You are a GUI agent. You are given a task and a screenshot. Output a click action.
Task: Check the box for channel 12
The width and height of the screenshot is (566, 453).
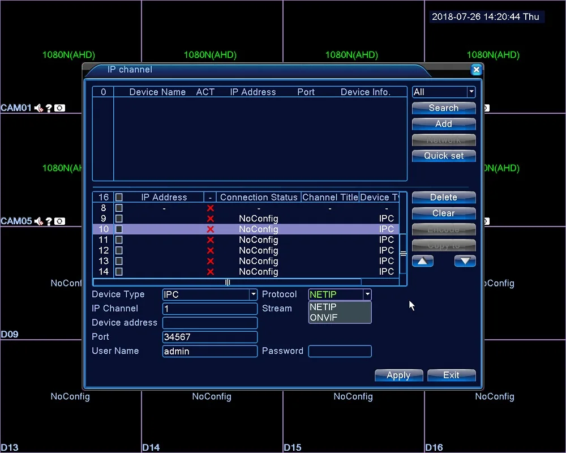coord(119,250)
